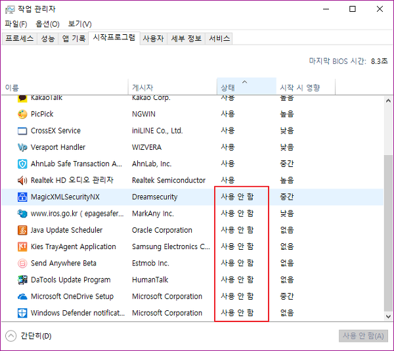The image size is (394, 351).
Task: Click the Kies TrayAgent Application icon
Action: (x=22, y=247)
